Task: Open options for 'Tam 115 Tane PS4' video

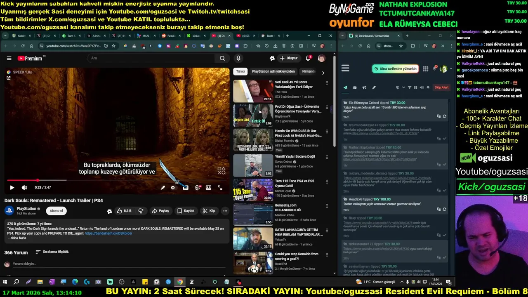Action: pyautogui.click(x=327, y=181)
